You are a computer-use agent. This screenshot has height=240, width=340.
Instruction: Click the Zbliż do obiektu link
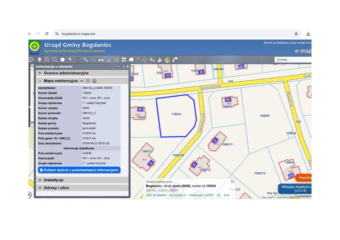point(156,195)
